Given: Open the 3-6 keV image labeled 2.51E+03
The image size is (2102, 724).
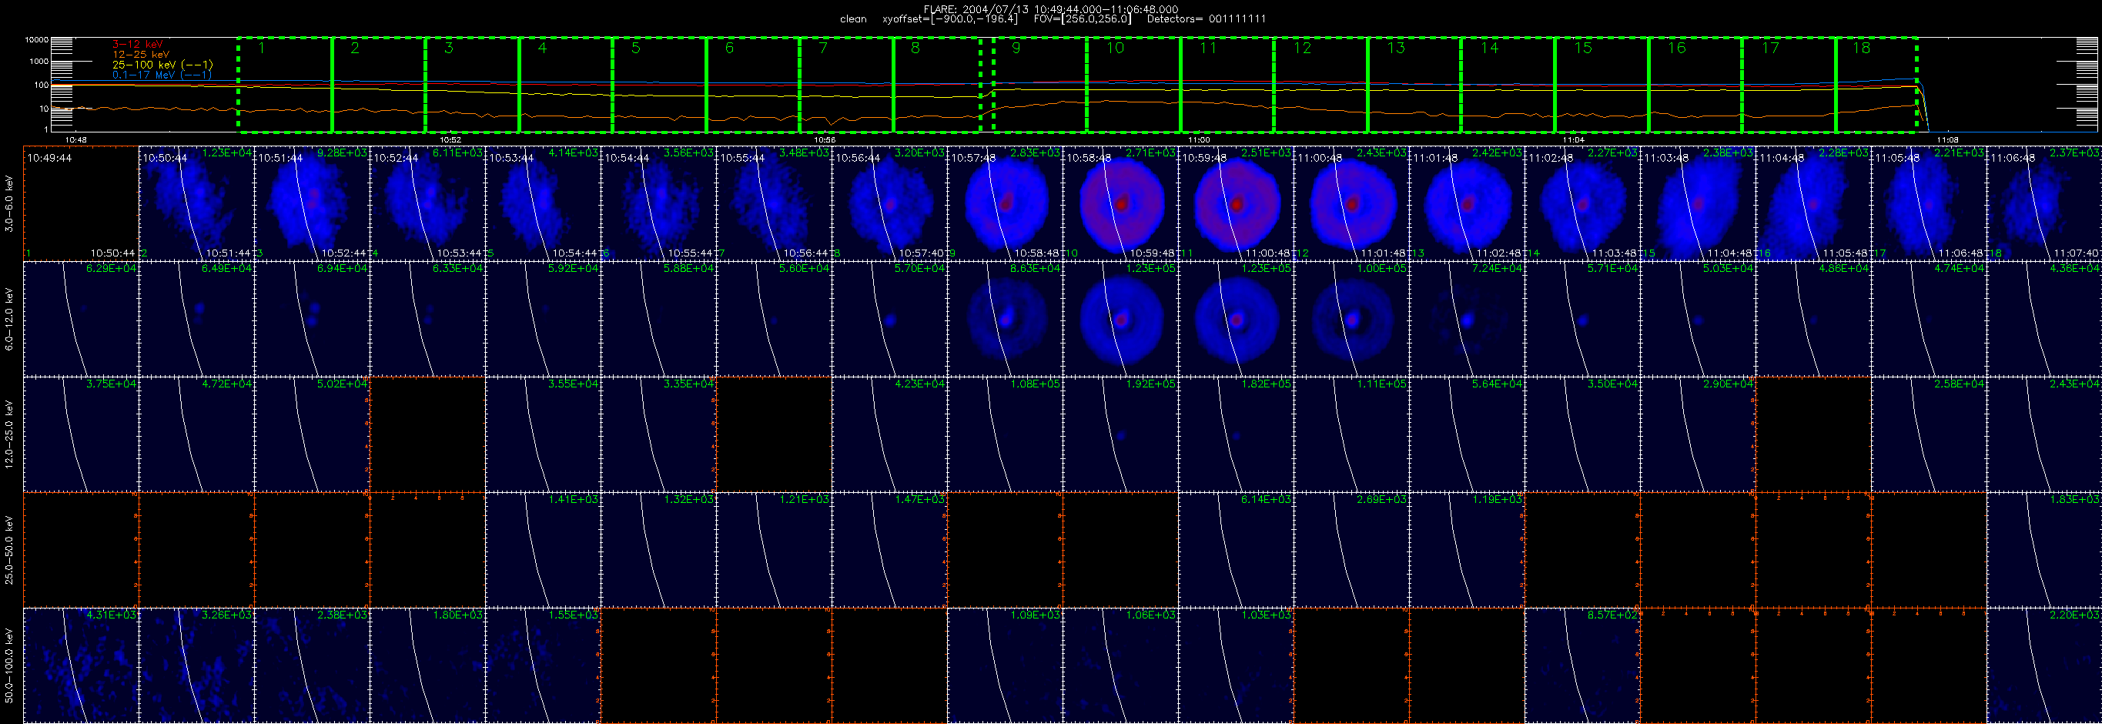Looking at the screenshot, I should coord(1236,203).
